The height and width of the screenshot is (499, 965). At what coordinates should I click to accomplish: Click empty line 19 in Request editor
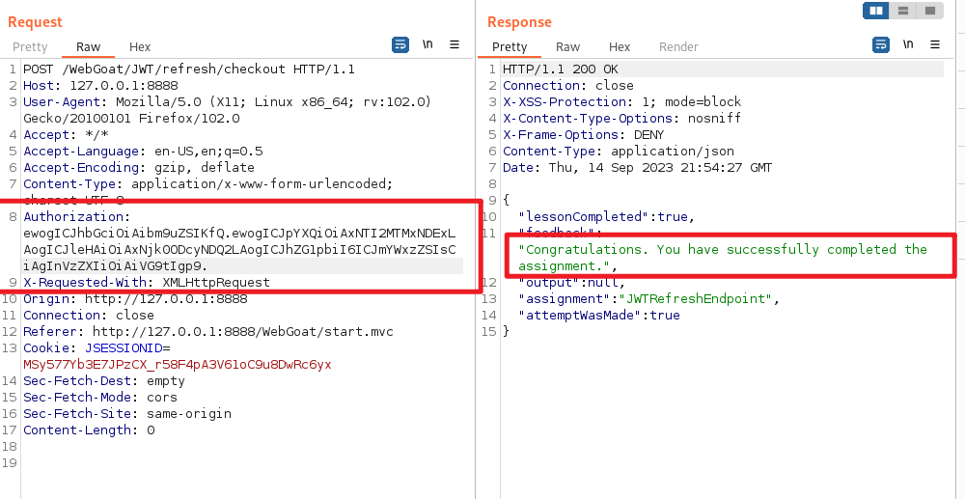point(243,462)
